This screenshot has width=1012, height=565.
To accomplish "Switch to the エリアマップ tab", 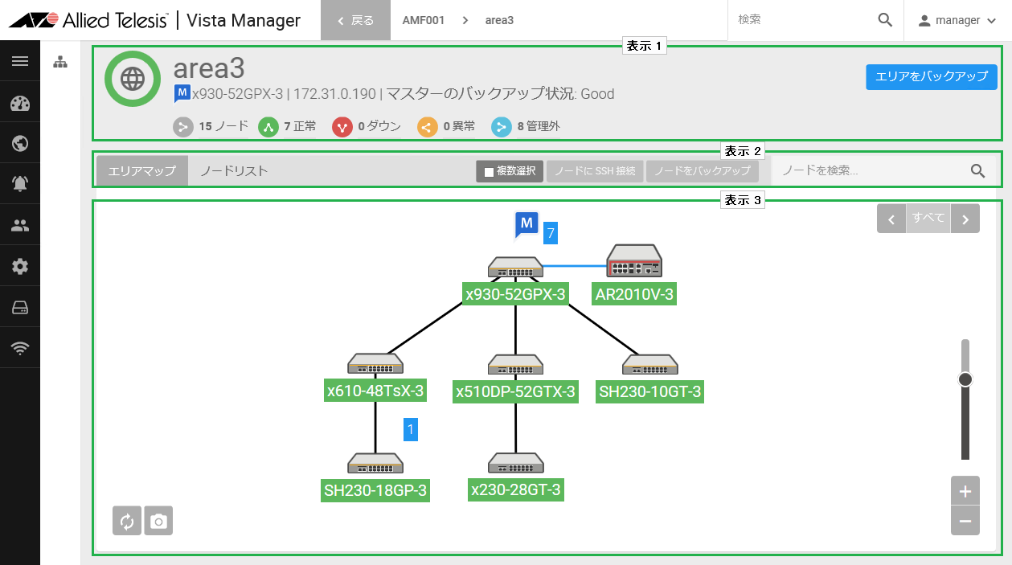I will coord(142,171).
